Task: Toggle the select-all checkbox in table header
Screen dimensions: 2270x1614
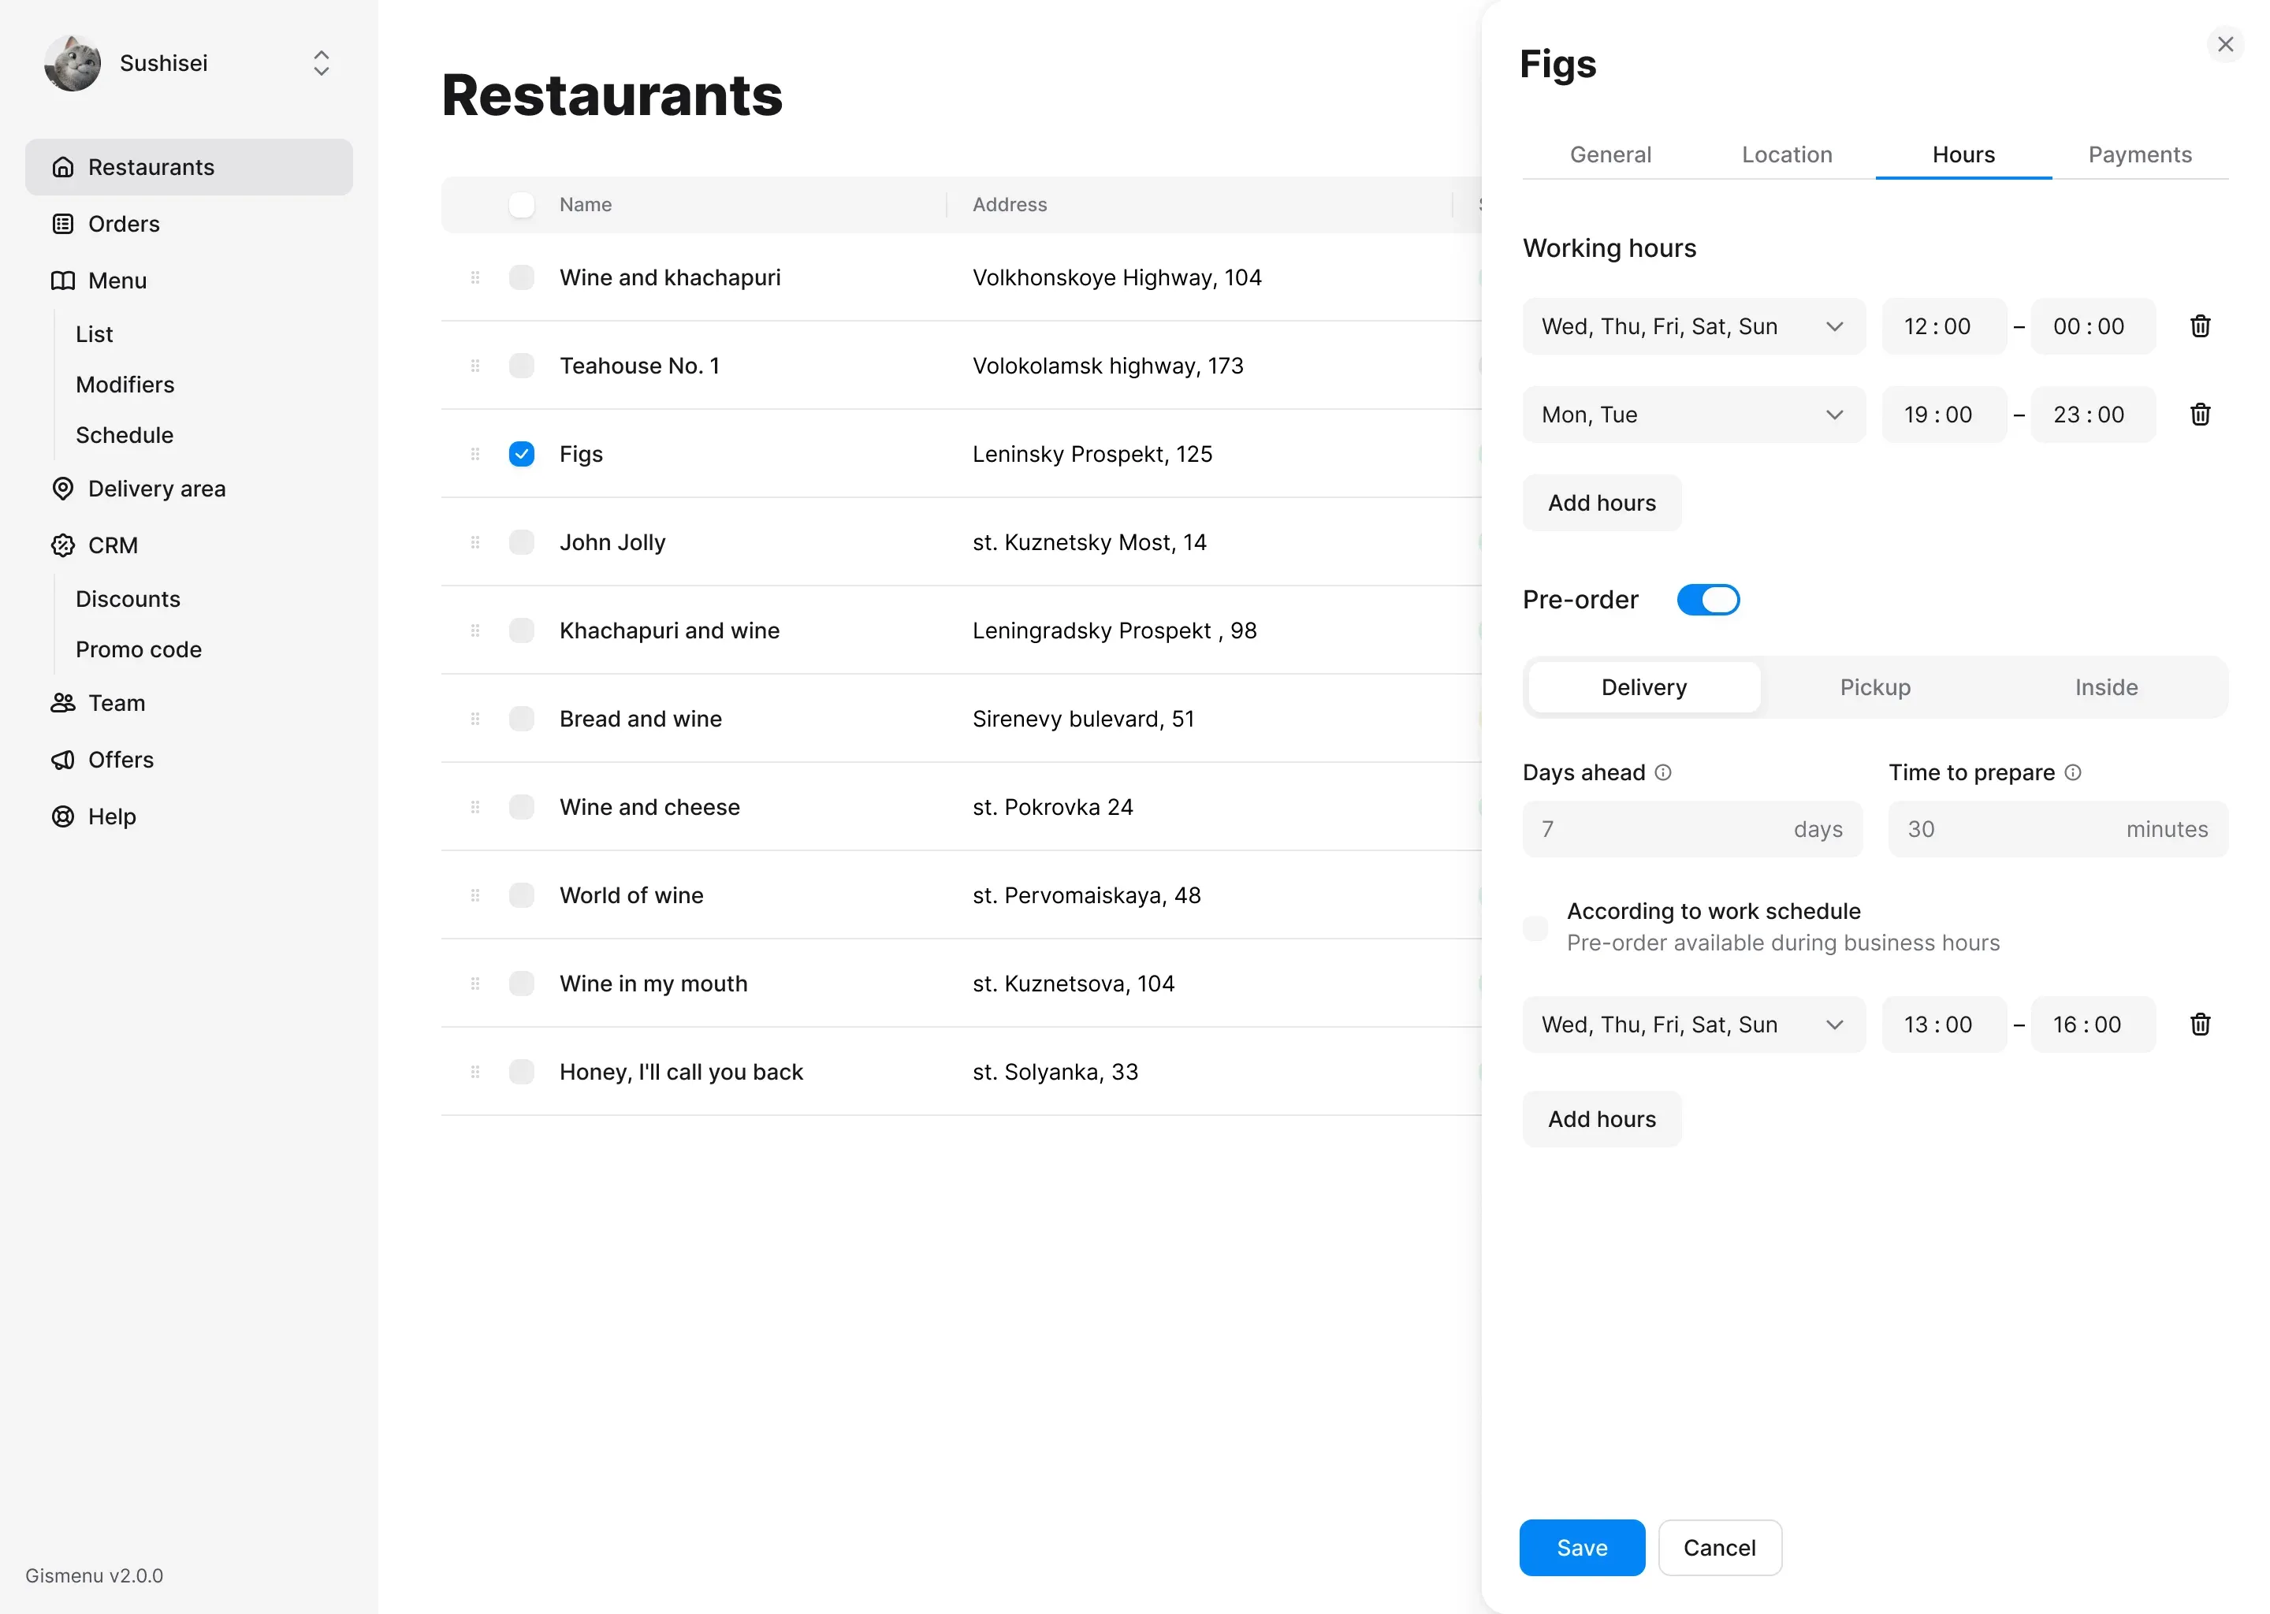Action: (x=522, y=205)
